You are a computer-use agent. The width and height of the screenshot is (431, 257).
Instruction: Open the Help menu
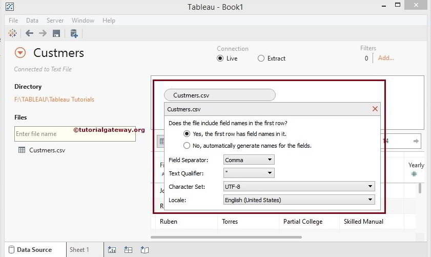coord(109,21)
